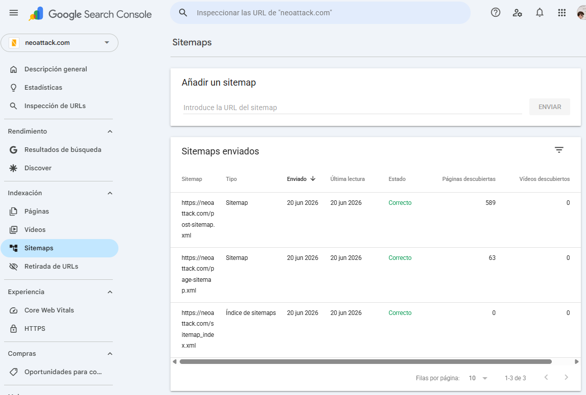This screenshot has height=395, width=586.
Task: Click the scrollbar left arrow
Action: [x=175, y=361]
